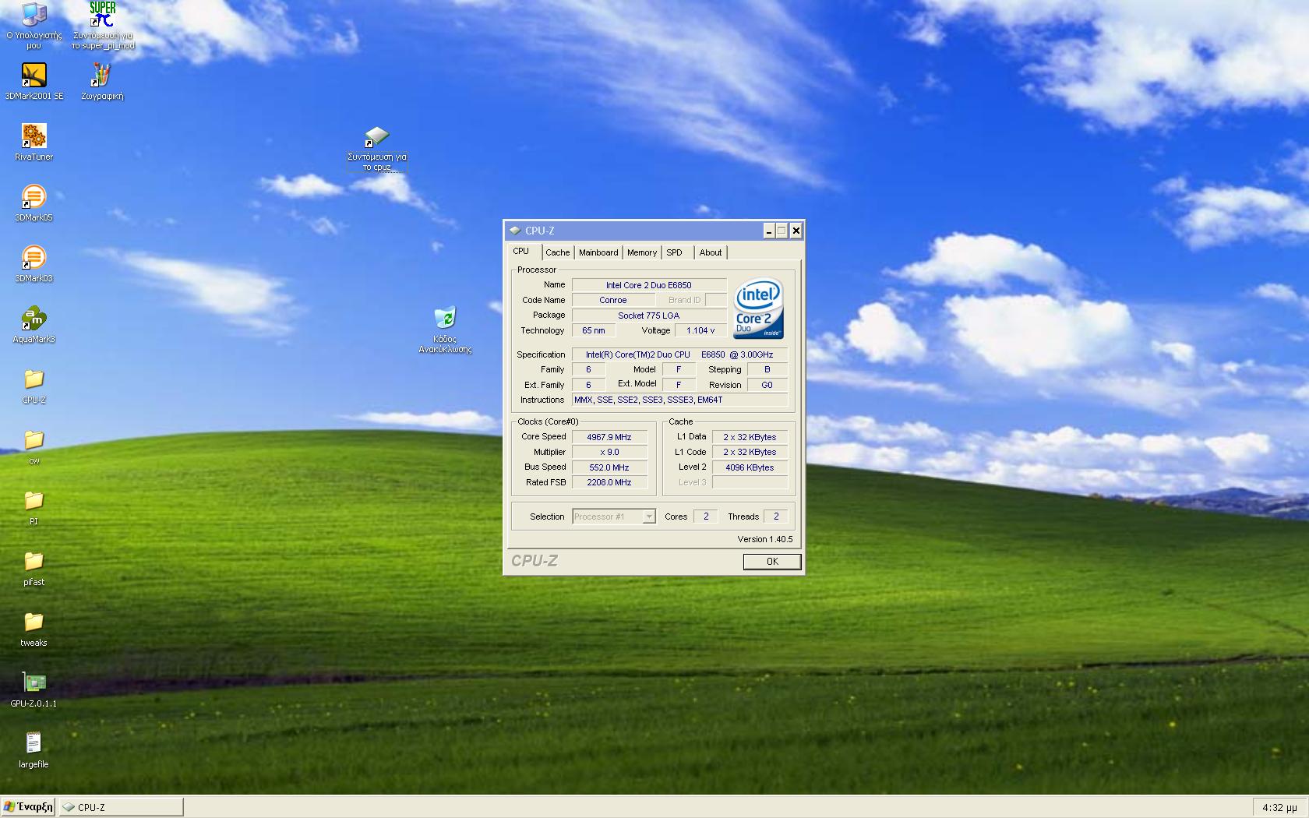Click the Instructions field MMX, SSE list

pos(679,400)
